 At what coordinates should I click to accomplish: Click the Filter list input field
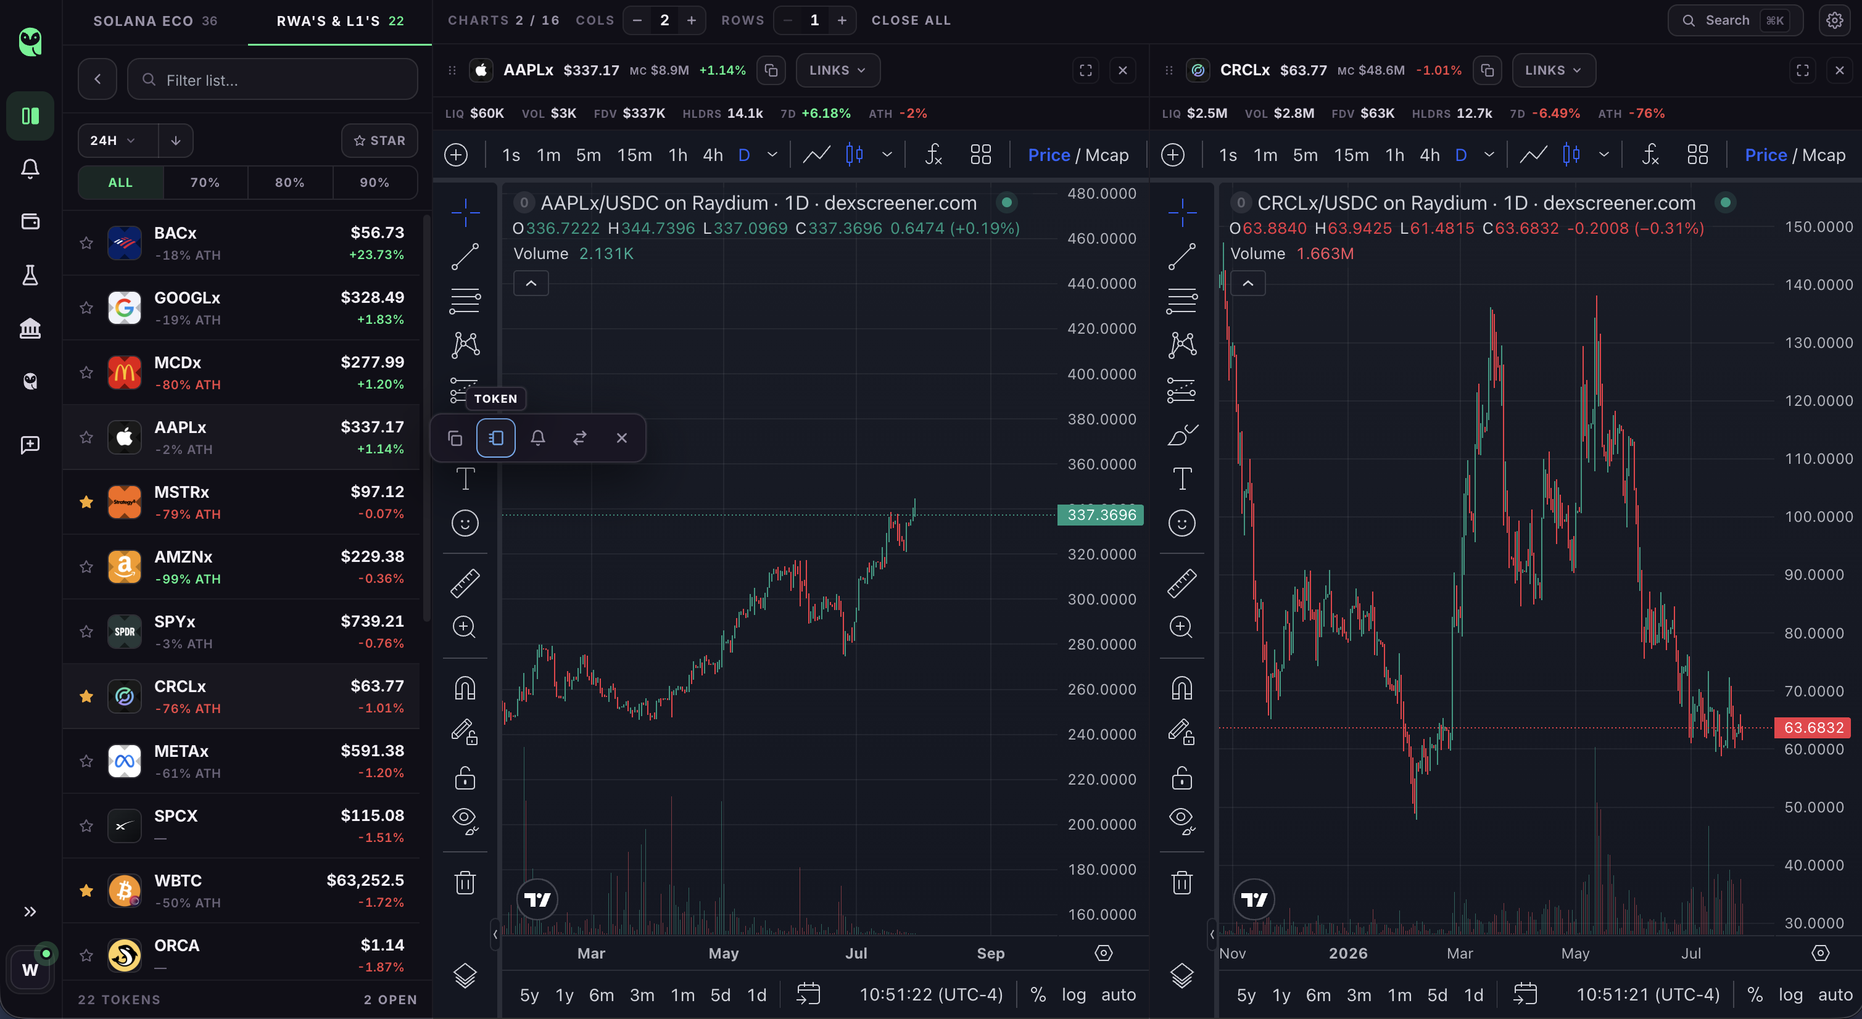[273, 80]
